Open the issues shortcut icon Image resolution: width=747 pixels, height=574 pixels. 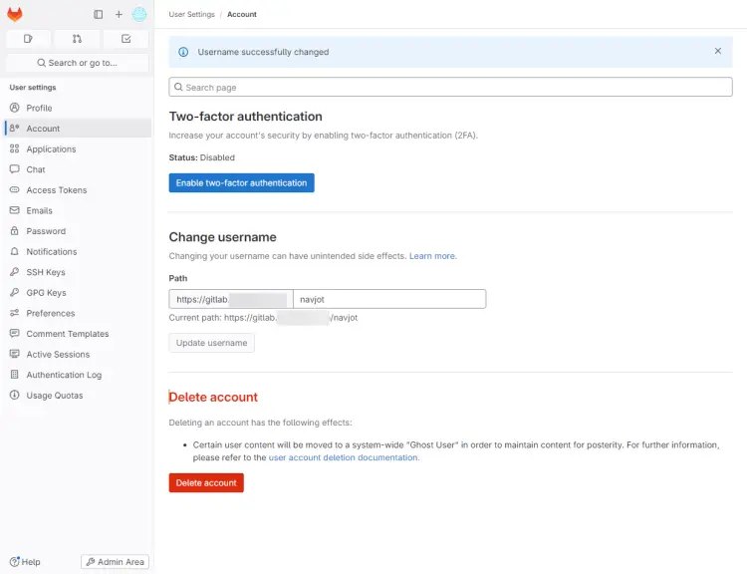[x=28, y=39]
